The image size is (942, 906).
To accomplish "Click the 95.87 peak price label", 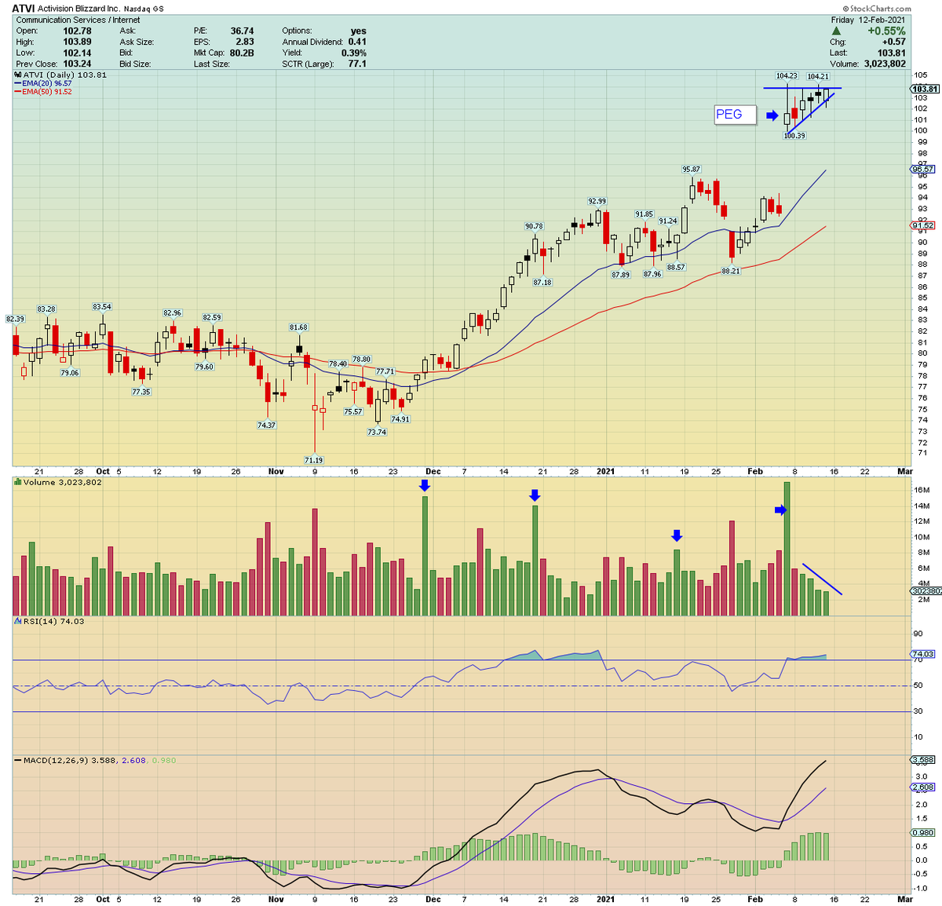I will pyautogui.click(x=691, y=169).
